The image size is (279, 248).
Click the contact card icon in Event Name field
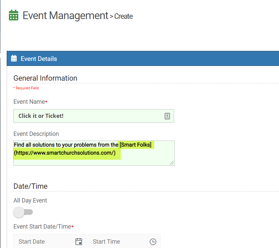click(167, 116)
